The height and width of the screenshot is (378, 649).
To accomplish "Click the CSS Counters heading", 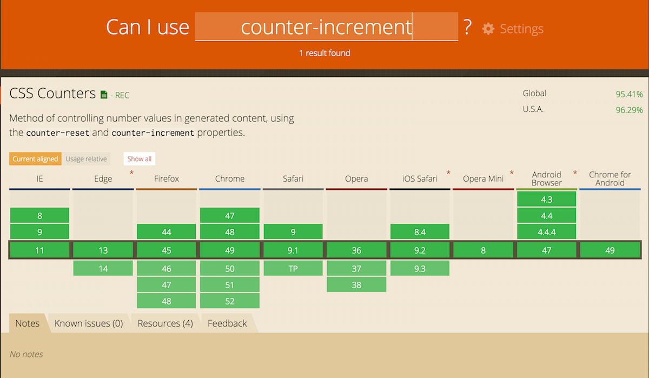I will [x=53, y=94].
